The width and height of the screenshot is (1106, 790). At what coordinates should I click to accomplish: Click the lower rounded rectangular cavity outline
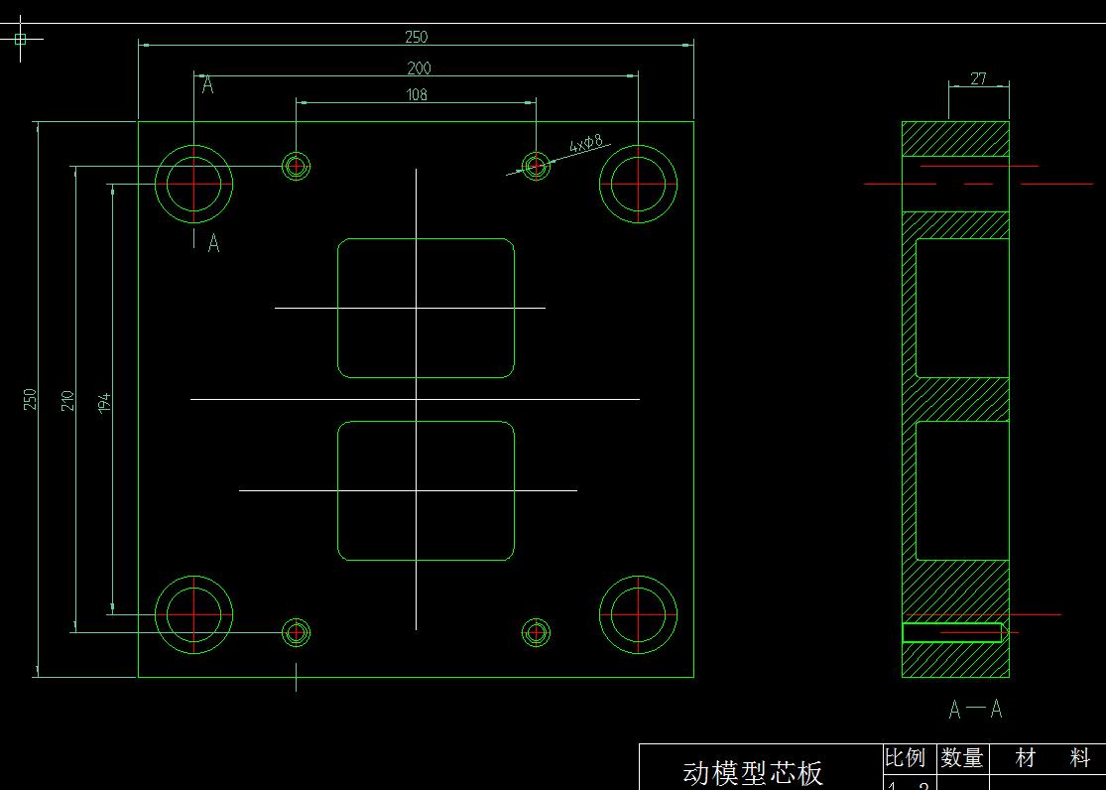pos(427,490)
